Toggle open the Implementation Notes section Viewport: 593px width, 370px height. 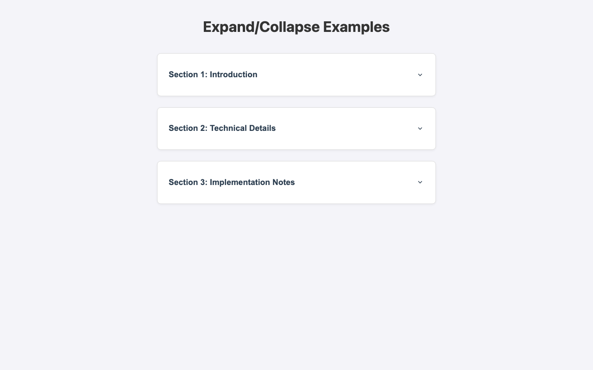pyautogui.click(x=296, y=182)
